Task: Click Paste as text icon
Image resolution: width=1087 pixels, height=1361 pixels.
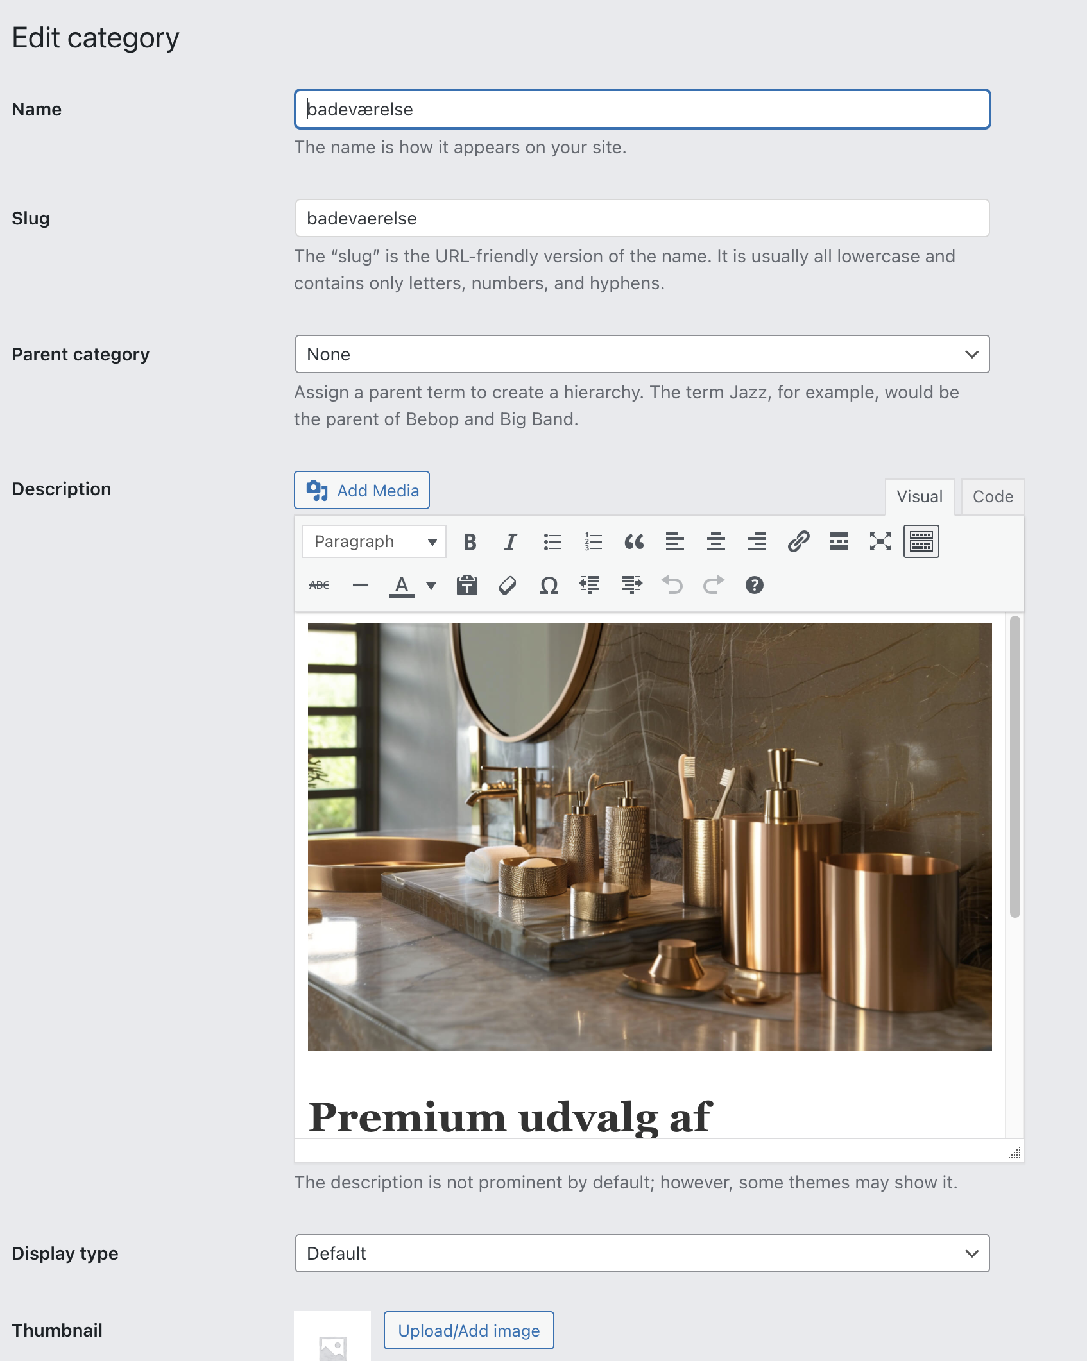Action: tap(467, 585)
